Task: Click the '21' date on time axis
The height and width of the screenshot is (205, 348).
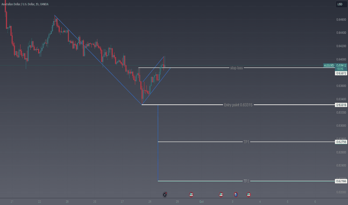Action: tap(12, 202)
